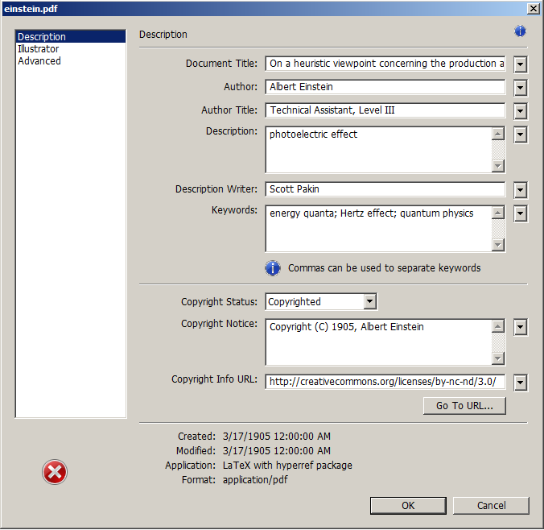
Task: Select Illustrator in the left panel list
Action: (39, 49)
